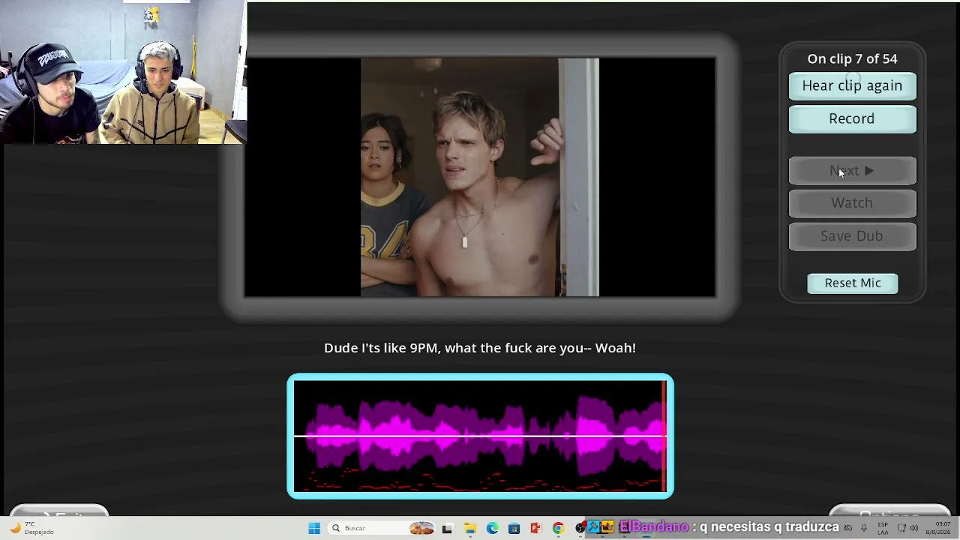Open the network icon in system tray

[901, 528]
